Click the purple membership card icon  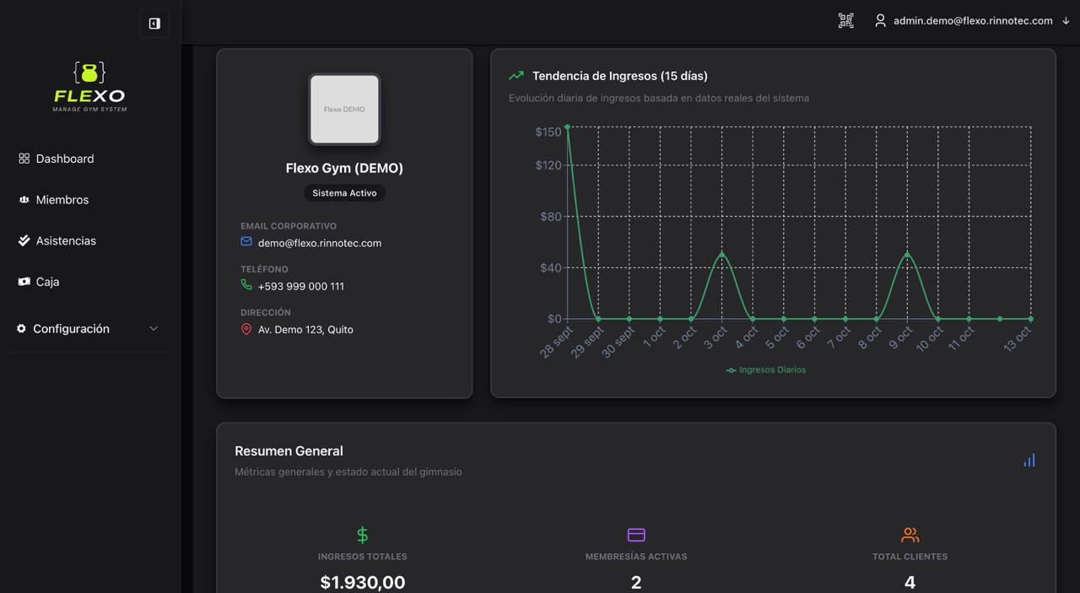pyautogui.click(x=636, y=535)
